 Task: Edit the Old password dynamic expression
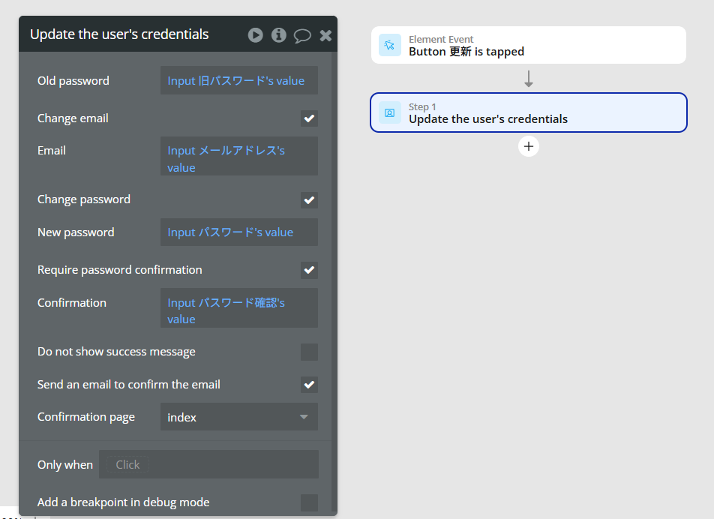(x=239, y=80)
